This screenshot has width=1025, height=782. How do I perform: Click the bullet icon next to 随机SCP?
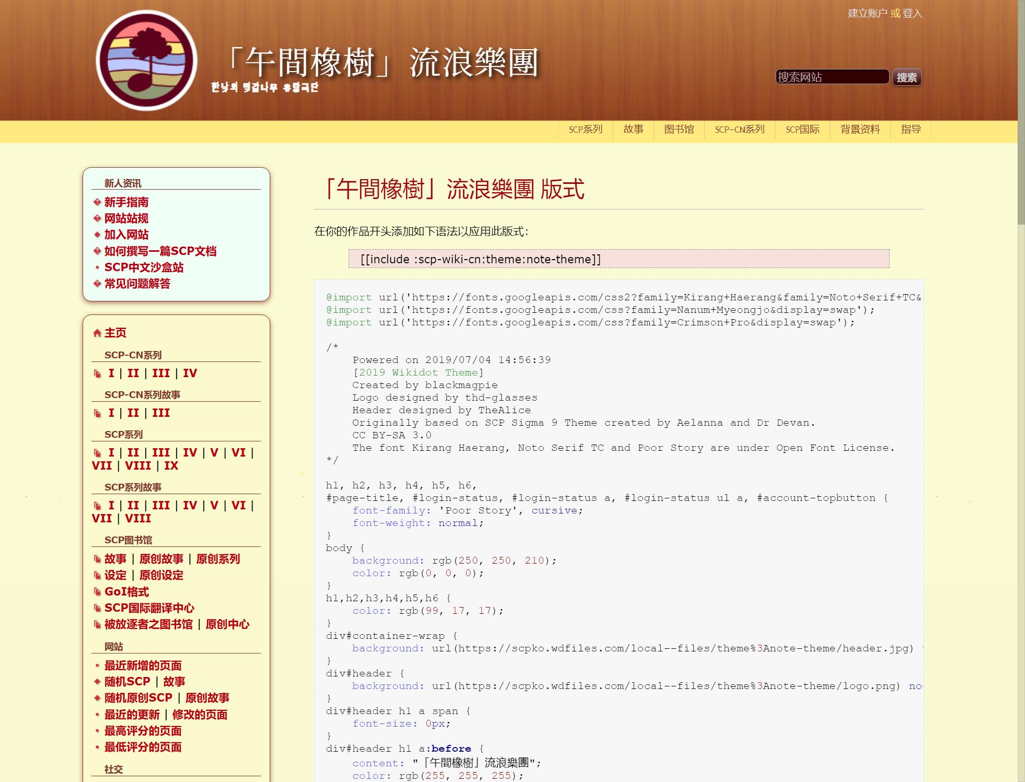(97, 682)
